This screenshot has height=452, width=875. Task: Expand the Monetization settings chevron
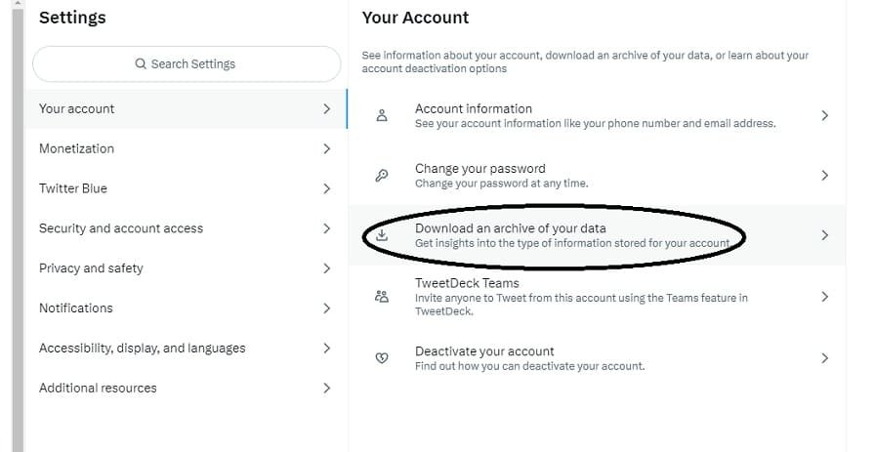pyautogui.click(x=326, y=149)
